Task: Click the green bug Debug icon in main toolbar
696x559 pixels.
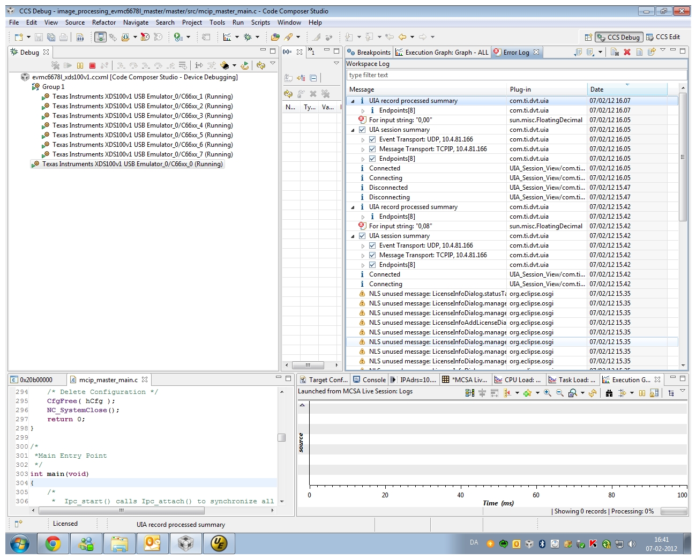Action: 248,37
